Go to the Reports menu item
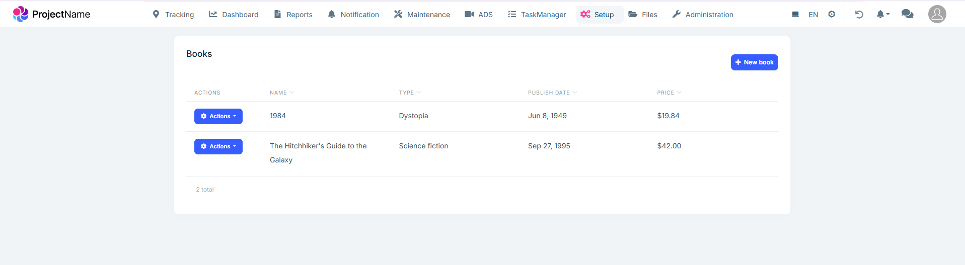965x265 pixels. point(293,15)
